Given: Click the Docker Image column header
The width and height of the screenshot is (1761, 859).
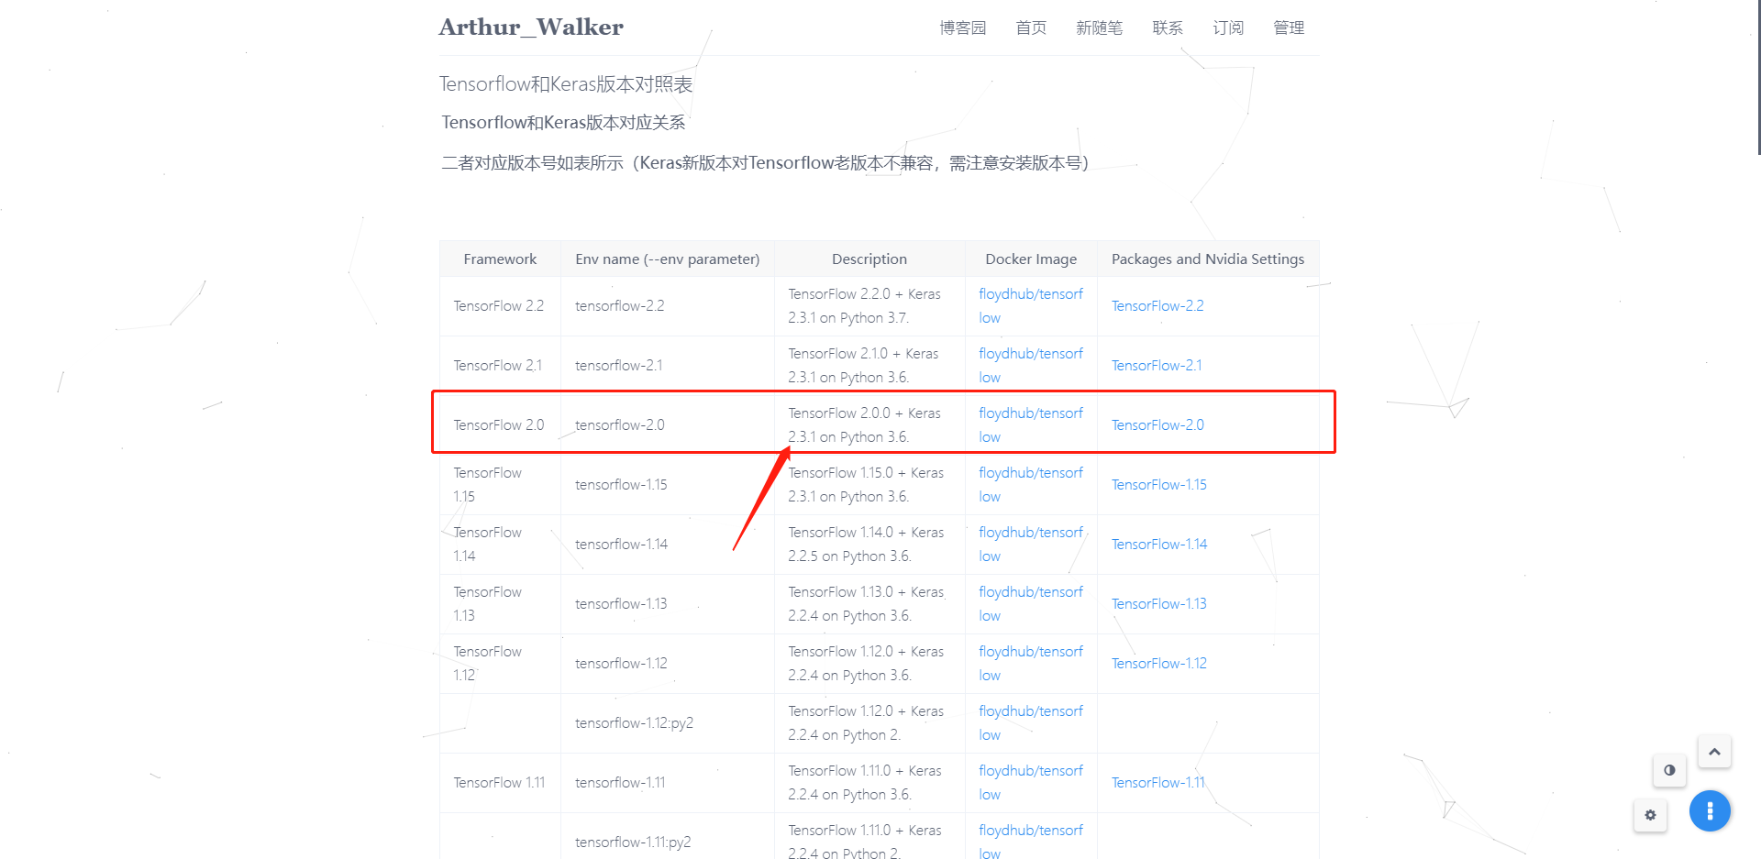Looking at the screenshot, I should click(1031, 259).
